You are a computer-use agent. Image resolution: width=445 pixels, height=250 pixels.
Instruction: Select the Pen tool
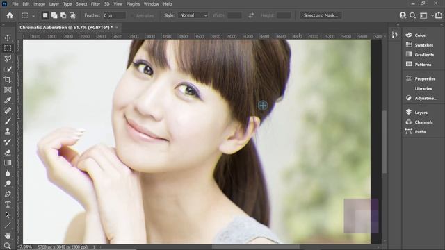tap(8, 194)
